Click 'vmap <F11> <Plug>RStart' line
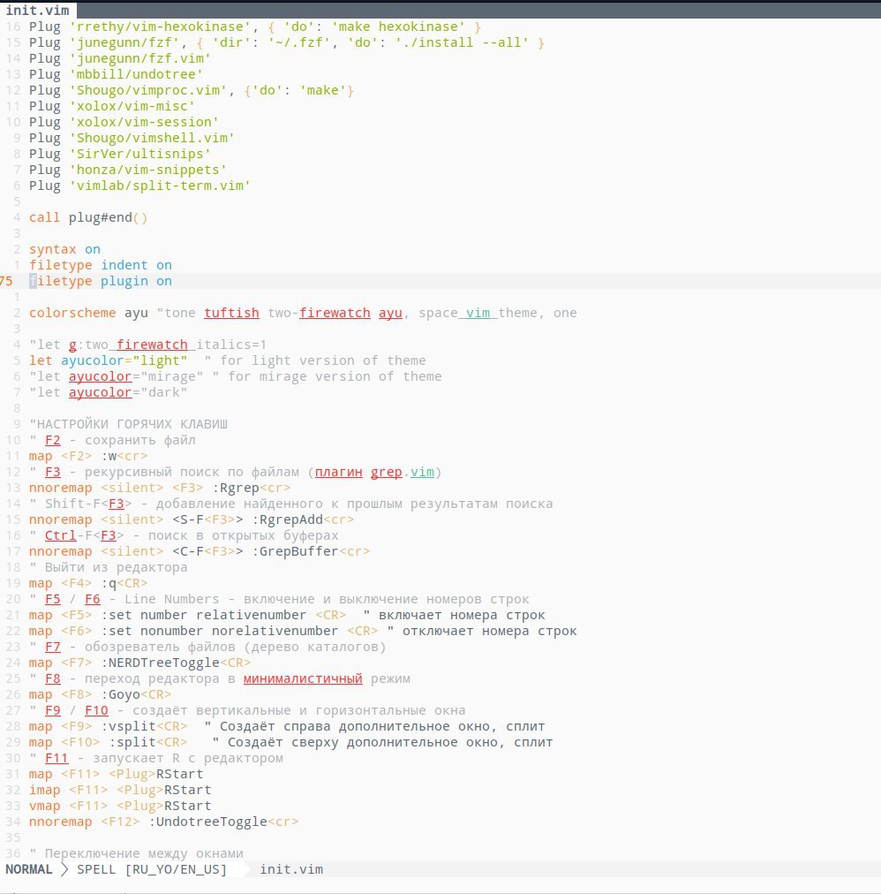881x894 pixels. pyautogui.click(x=120, y=807)
